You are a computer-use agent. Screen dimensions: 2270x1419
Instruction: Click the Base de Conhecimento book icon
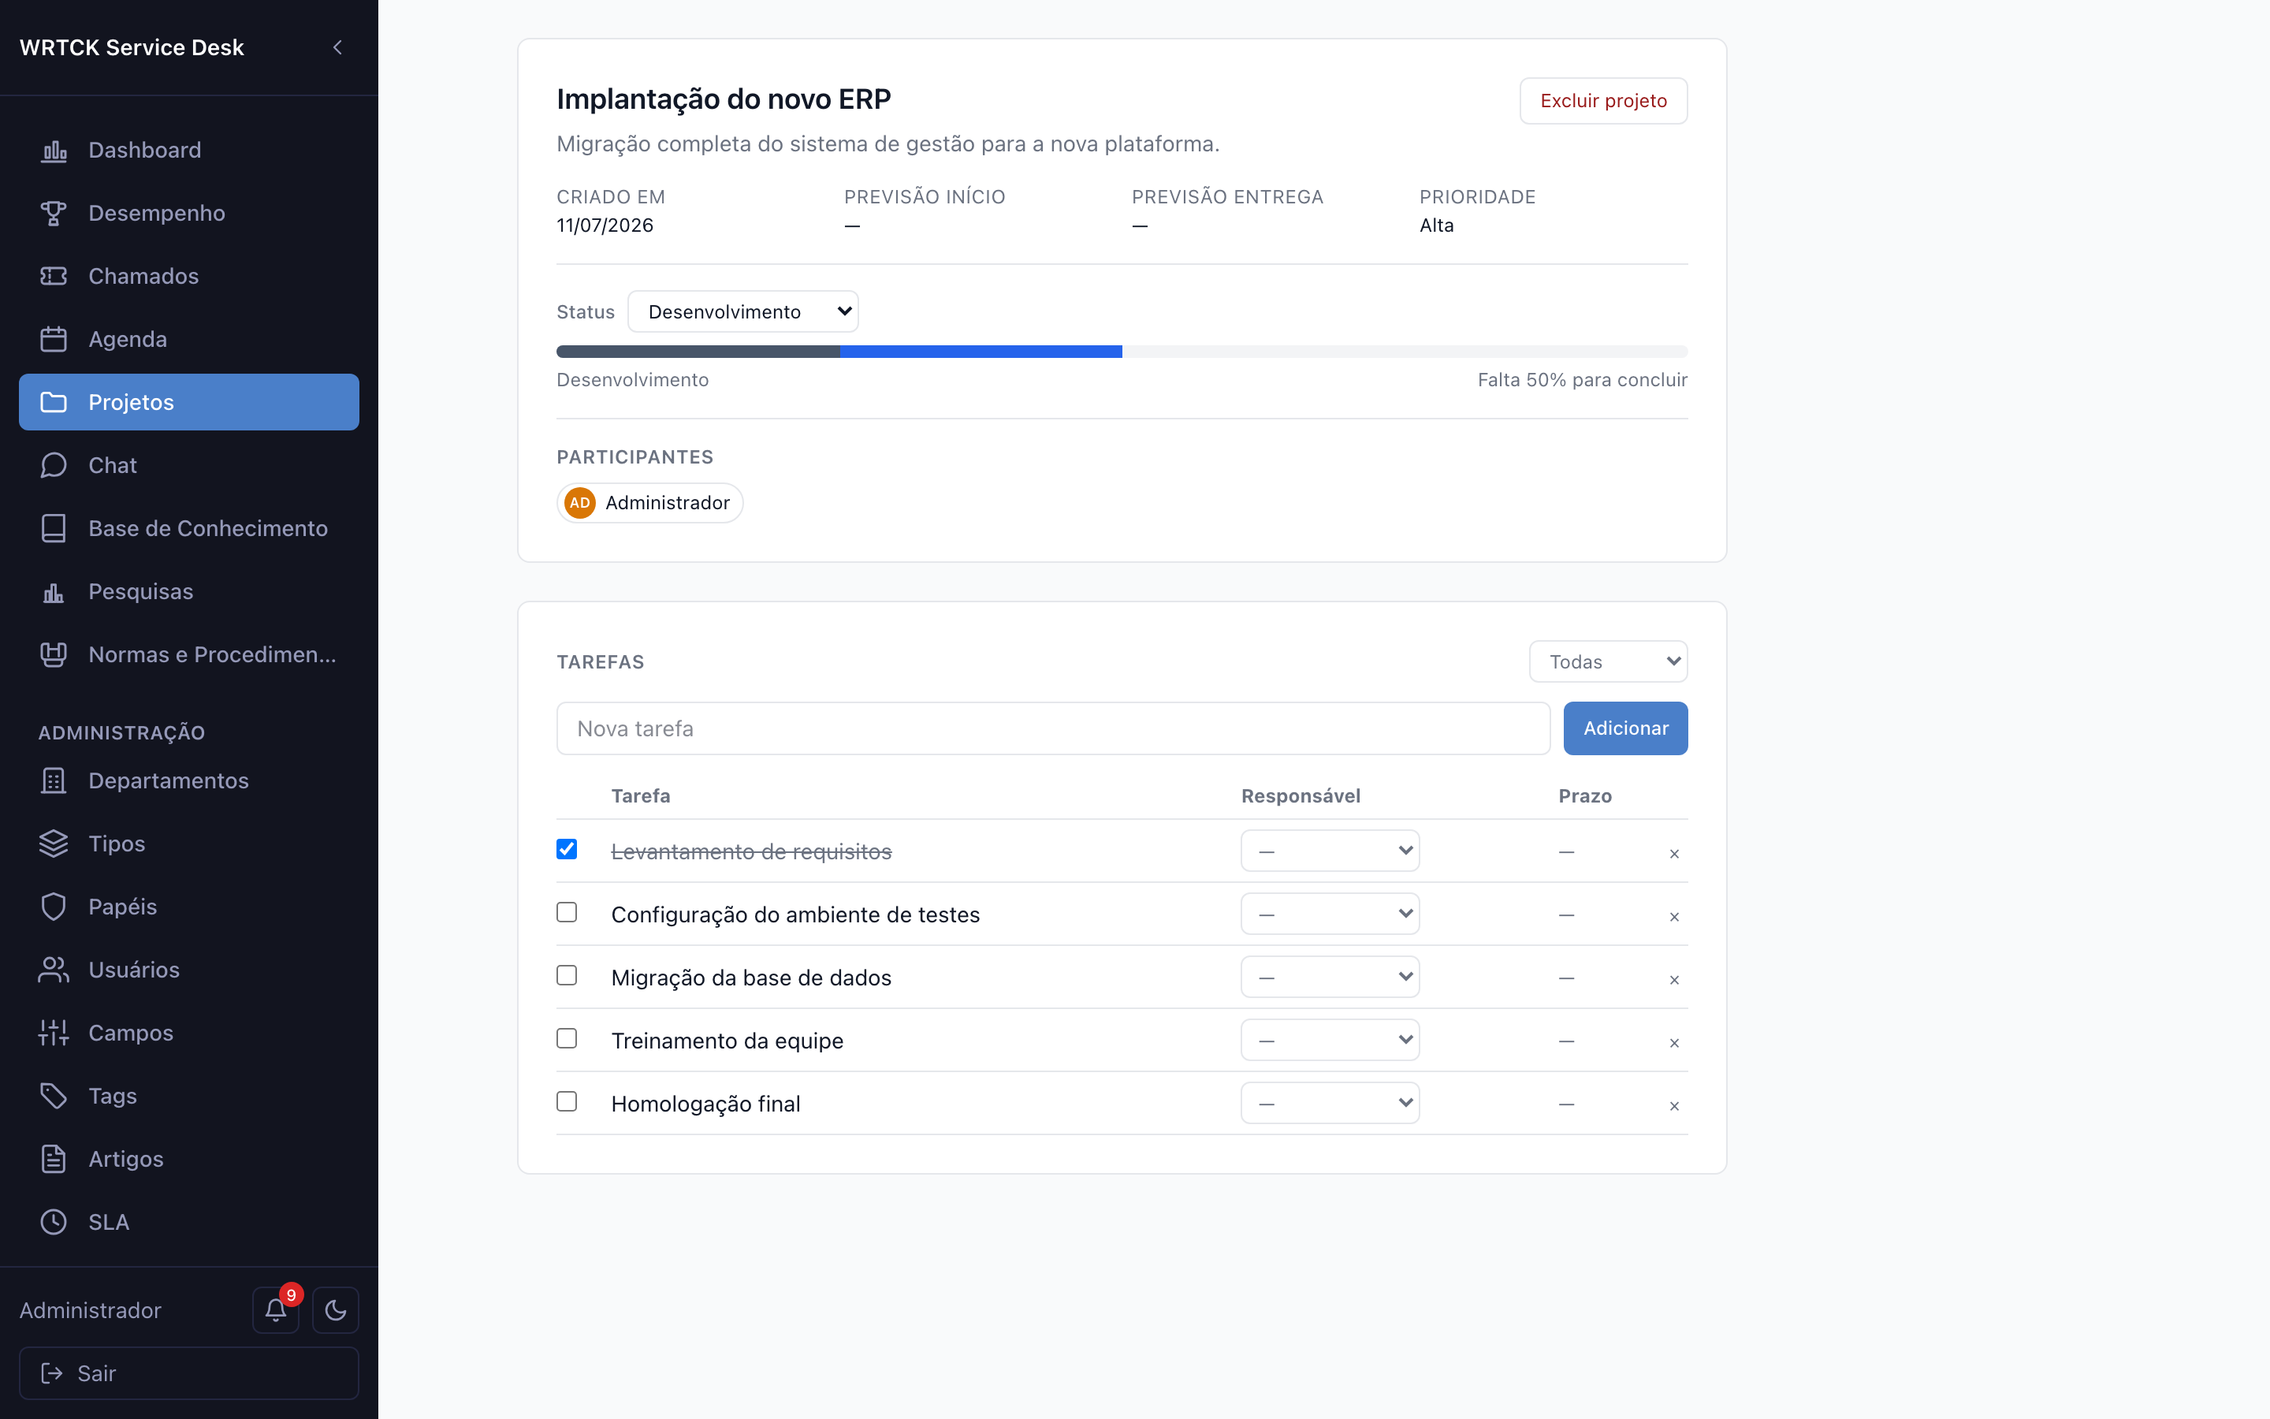pos(54,528)
